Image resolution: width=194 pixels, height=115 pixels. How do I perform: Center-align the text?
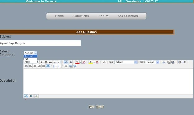pos(35,66)
